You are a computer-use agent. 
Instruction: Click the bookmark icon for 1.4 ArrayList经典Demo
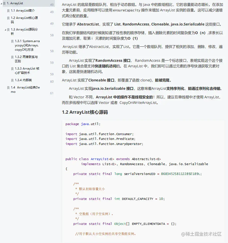(8, 87)
